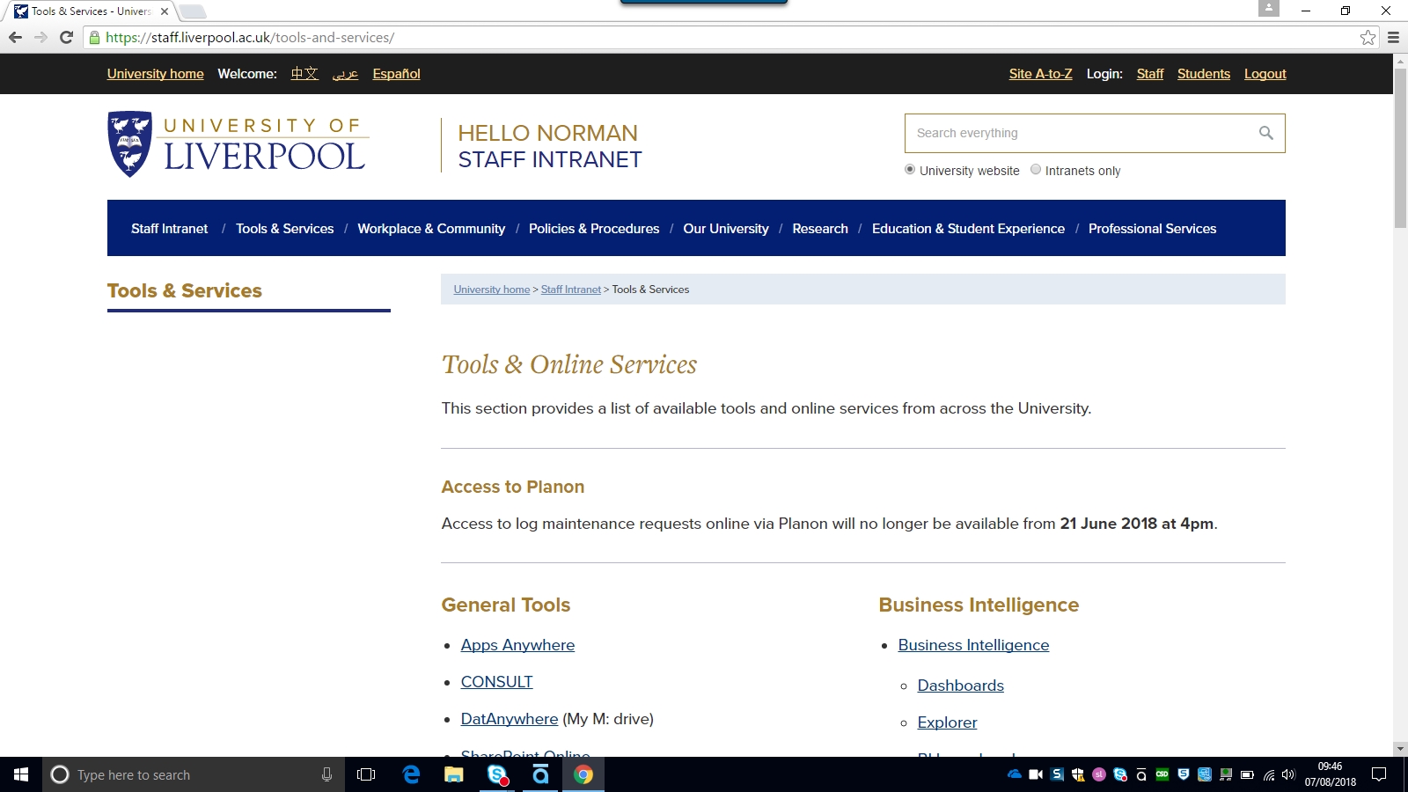The image size is (1408, 792).
Task: Click Staff Intranet in the breadcrumb
Action: click(x=571, y=290)
